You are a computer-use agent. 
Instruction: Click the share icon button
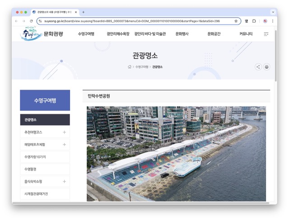tap(258, 67)
